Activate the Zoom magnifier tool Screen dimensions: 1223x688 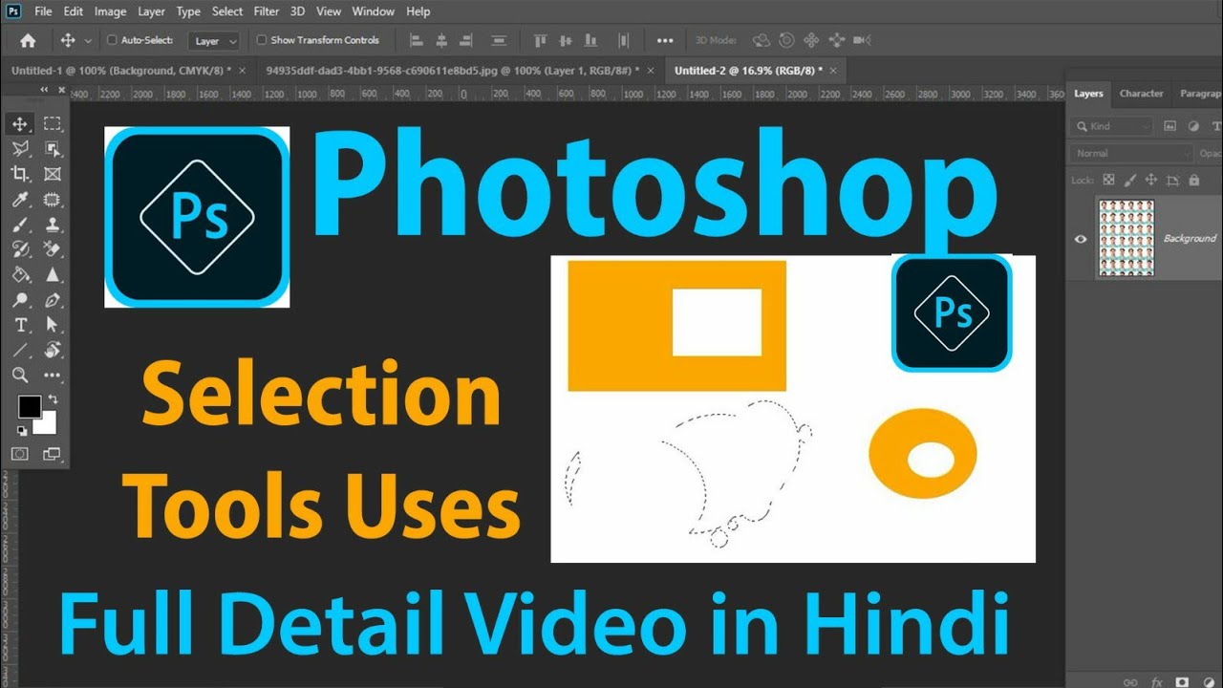20,375
